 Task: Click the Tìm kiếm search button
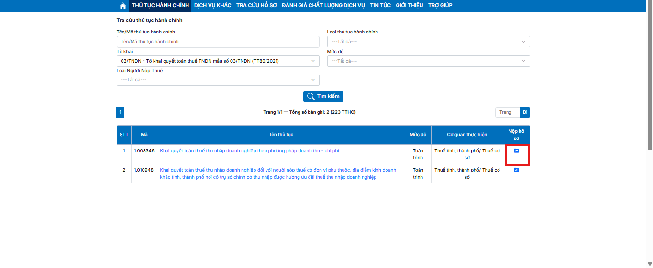323,96
